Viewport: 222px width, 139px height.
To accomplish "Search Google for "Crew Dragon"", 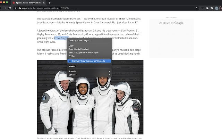I will click(x=89, y=52).
